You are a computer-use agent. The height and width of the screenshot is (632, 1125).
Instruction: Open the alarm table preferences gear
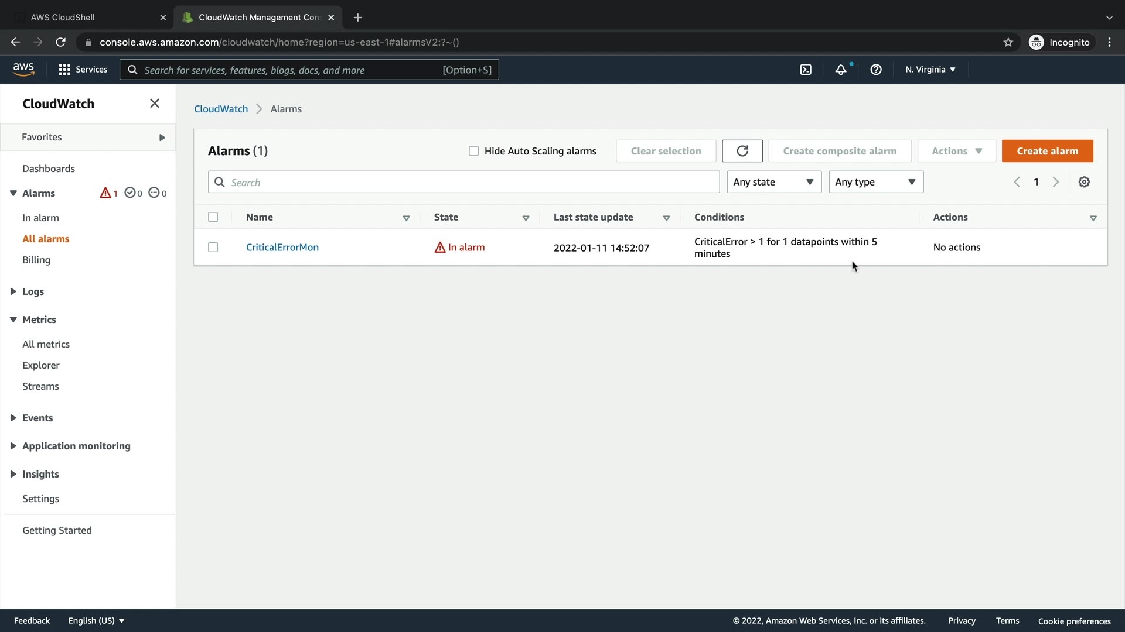tap(1084, 182)
